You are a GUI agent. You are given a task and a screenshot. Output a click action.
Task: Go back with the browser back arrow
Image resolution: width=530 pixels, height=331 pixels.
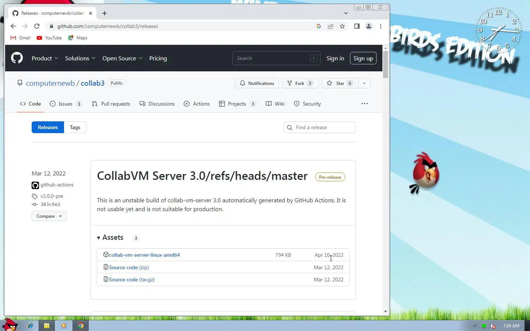point(13,26)
